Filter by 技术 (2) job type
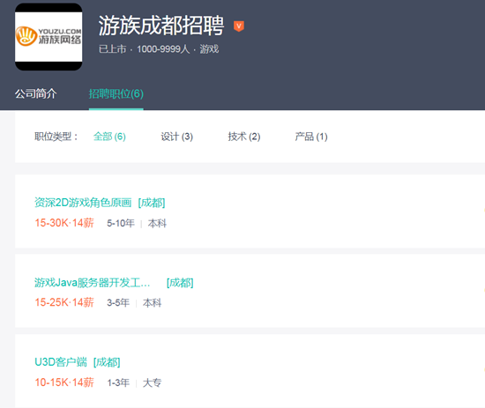 244,137
